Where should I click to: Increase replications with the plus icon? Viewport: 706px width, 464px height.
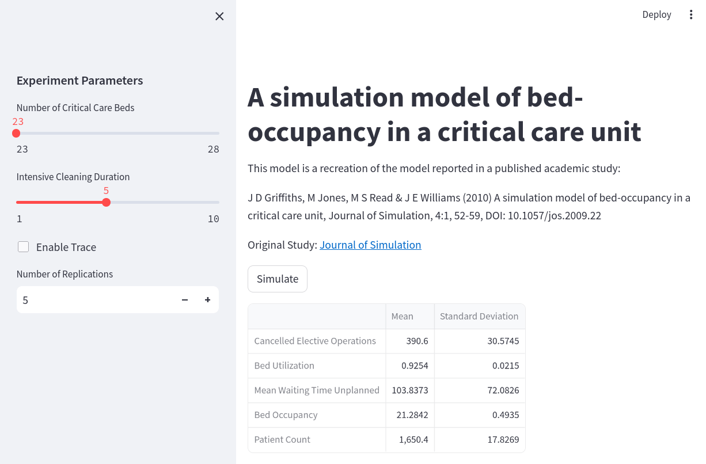208,300
